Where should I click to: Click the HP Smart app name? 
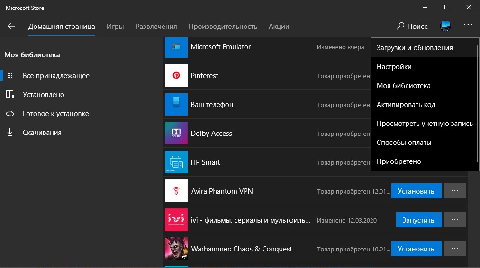(x=205, y=162)
